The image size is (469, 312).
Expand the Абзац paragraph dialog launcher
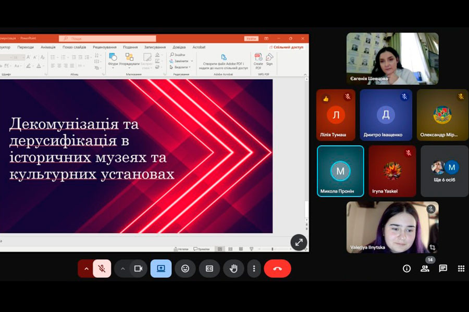tap(103, 74)
